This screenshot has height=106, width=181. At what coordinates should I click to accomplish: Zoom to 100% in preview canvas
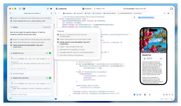(x=167, y=95)
